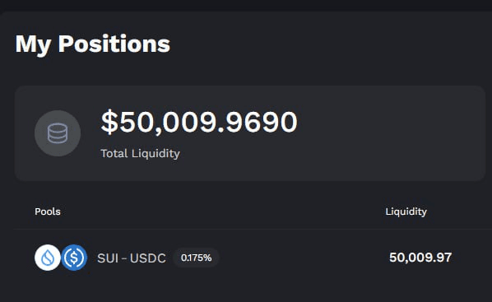The height and width of the screenshot is (302, 492).
Task: Click the 0.175% fee tier badge
Action: 196,258
